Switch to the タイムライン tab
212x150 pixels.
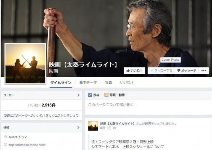pyautogui.click(x=61, y=82)
